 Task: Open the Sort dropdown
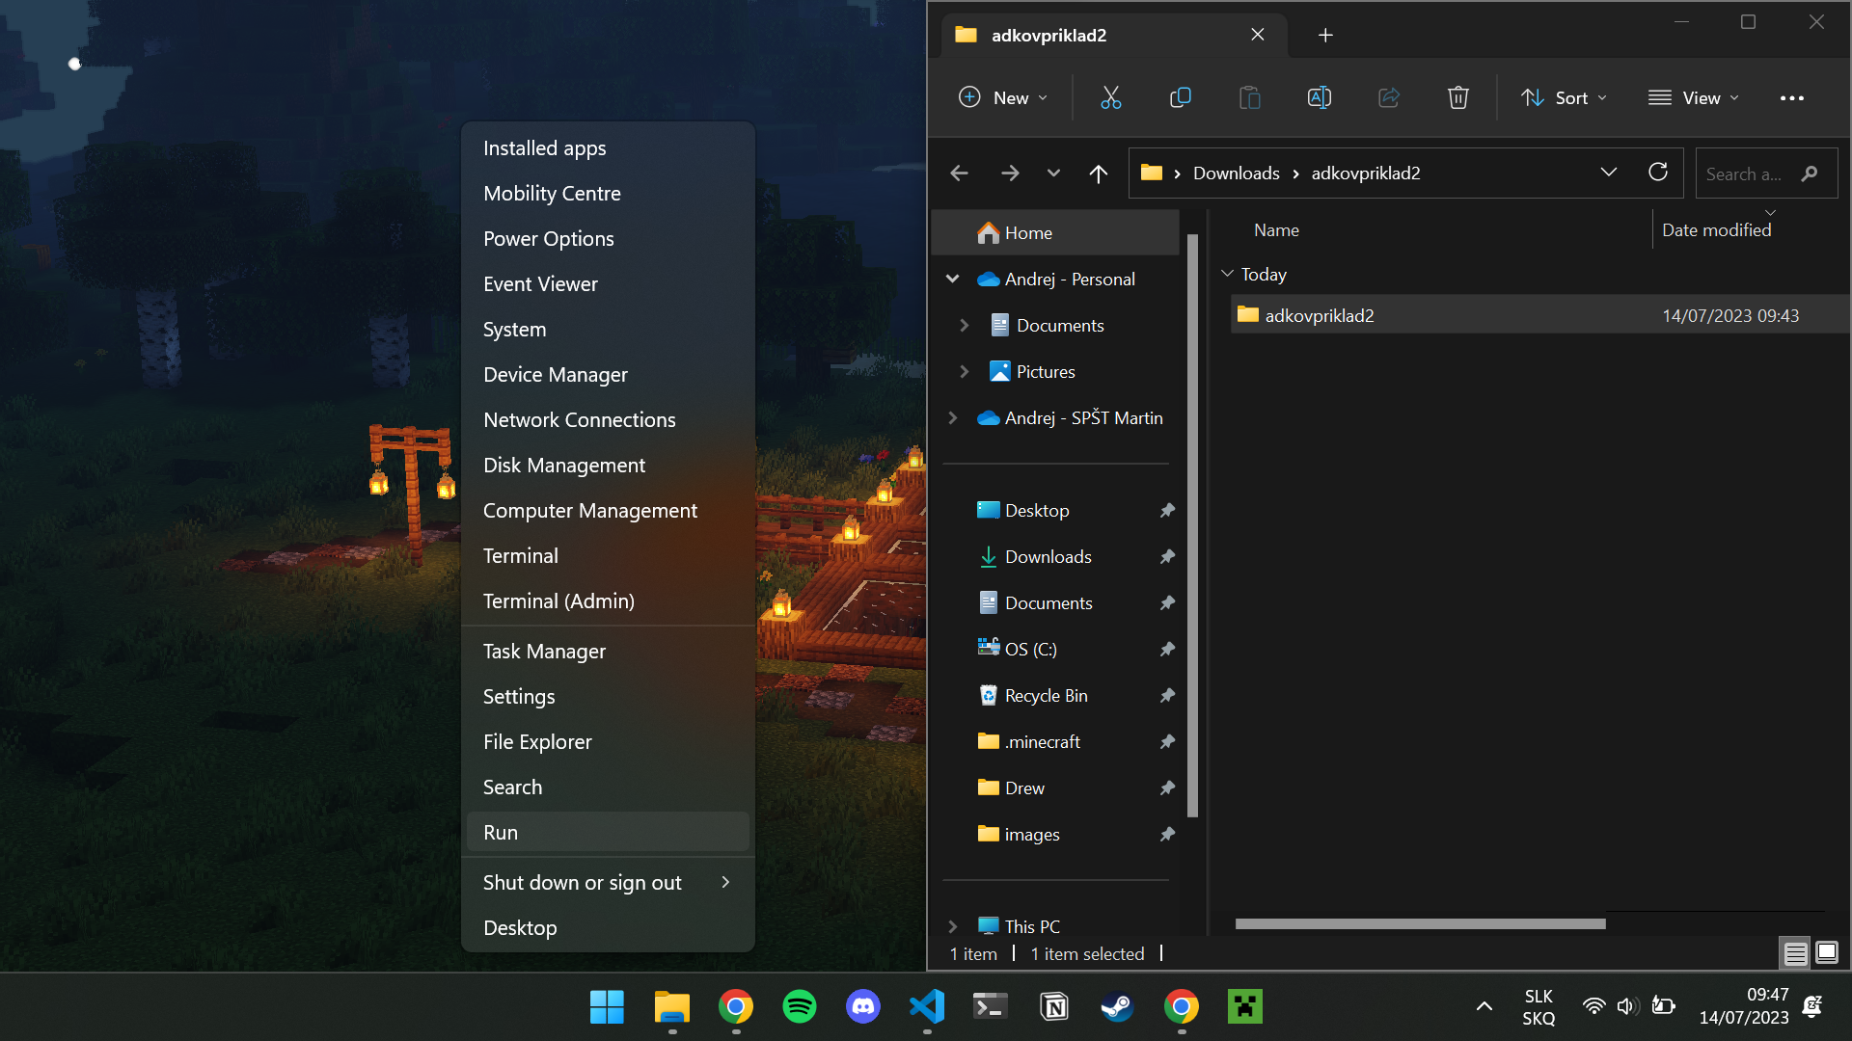(x=1564, y=97)
